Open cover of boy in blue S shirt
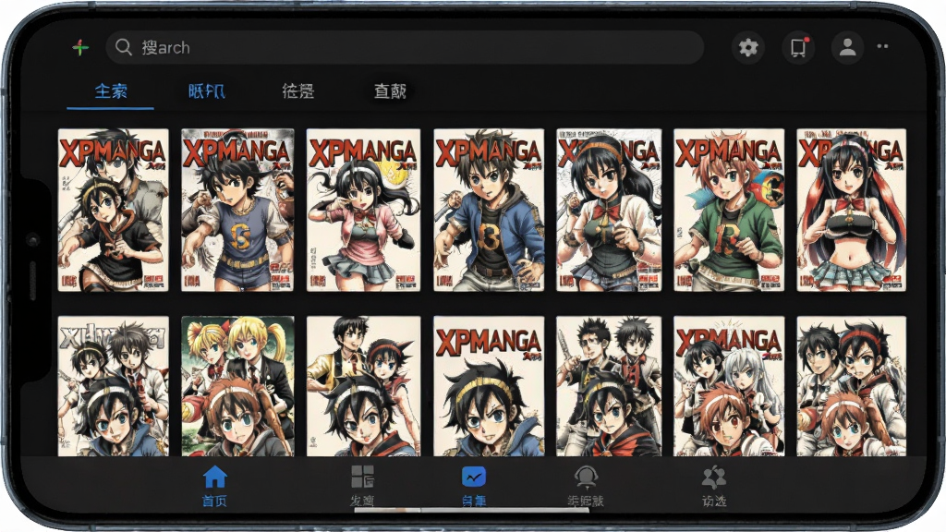Screen dimensions: 946x532 point(237,210)
